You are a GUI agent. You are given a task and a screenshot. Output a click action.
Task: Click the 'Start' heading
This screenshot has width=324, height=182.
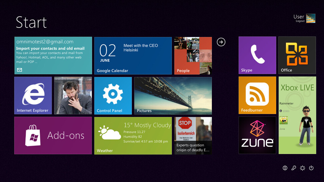(x=31, y=22)
